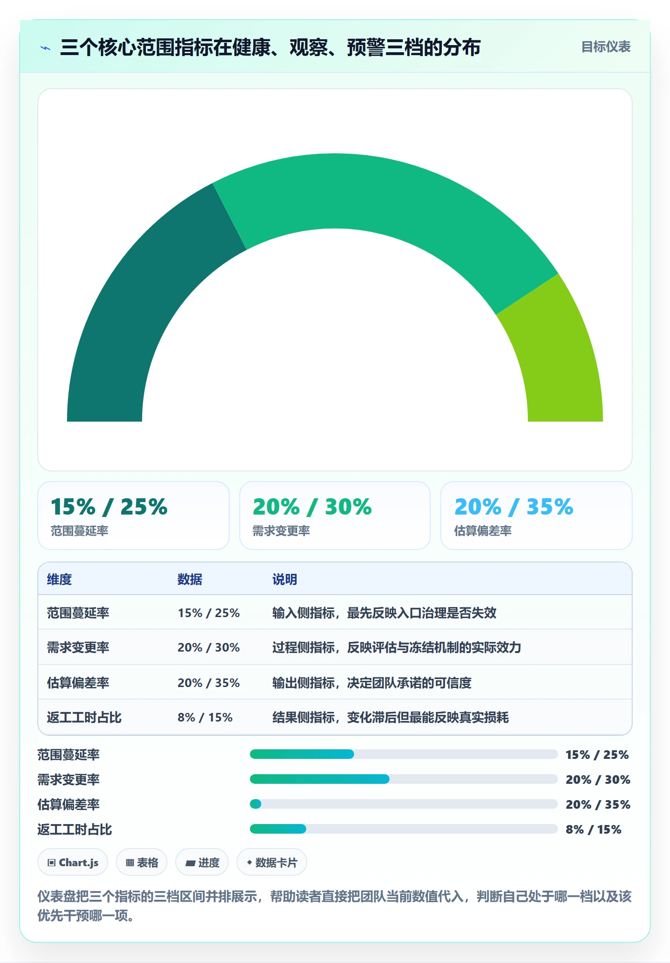Click the 数据卡片 tag diamond icon
The image size is (670, 963).
[x=249, y=862]
